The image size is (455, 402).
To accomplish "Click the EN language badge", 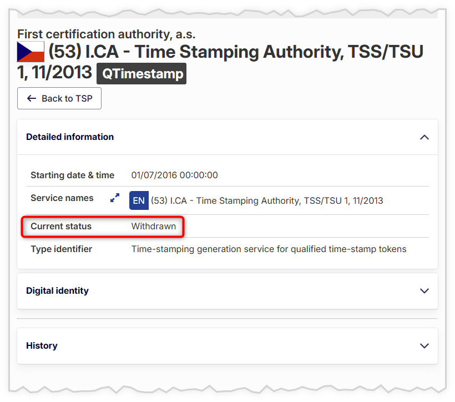I will coord(139,200).
